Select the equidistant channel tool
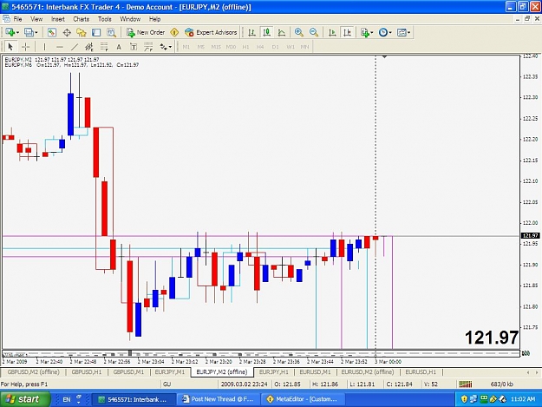This screenshot has height=407, width=542. 89,47
